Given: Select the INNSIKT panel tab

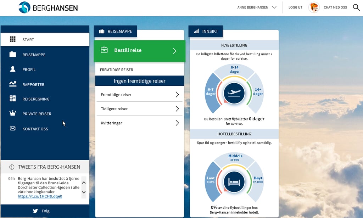Looking at the screenshot, I should [206, 31].
